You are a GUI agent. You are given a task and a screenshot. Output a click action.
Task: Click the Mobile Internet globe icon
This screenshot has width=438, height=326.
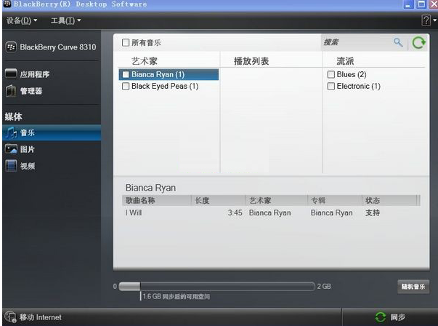(11, 317)
